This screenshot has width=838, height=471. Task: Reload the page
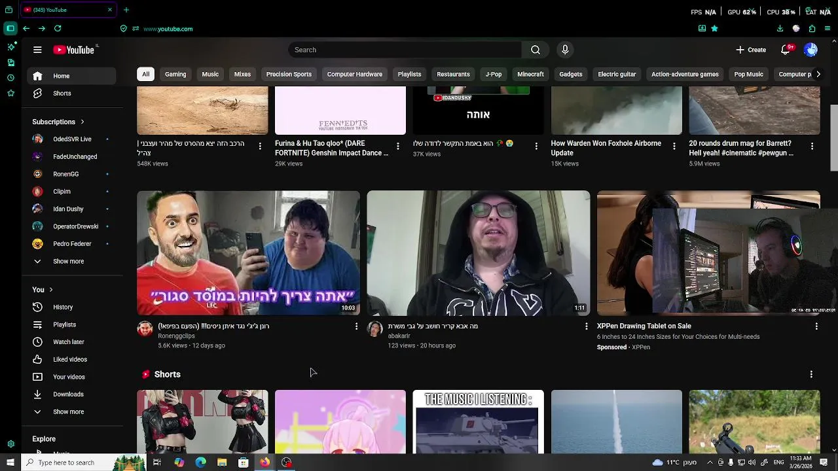58,29
